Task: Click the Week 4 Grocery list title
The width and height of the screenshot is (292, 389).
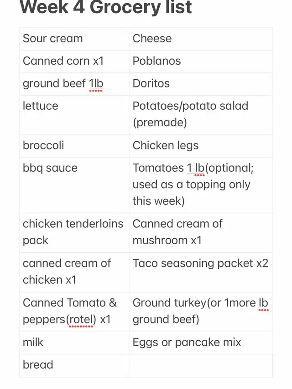Action: [106, 8]
